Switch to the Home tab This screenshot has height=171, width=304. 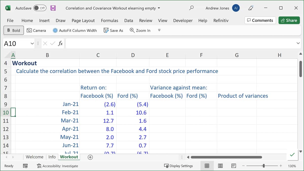pyautogui.click(x=27, y=21)
